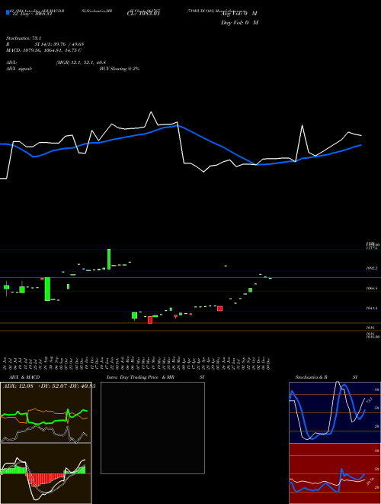Click the 'Stochastics: 73.1' reading
The image size is (381, 504).
pyautogui.click(x=24, y=38)
